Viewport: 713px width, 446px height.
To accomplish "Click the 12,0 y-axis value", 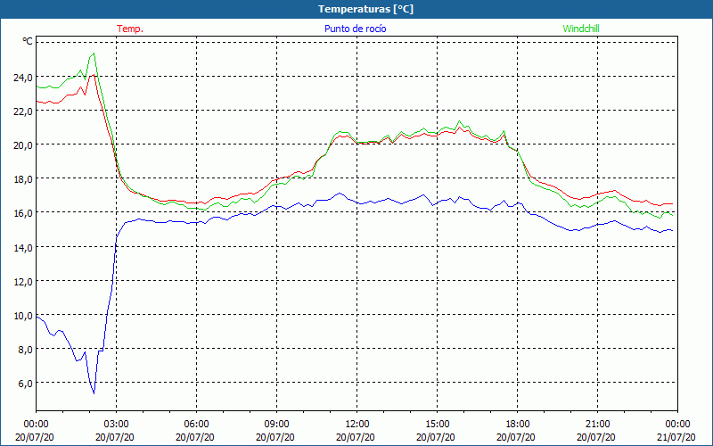I will pyautogui.click(x=23, y=282).
